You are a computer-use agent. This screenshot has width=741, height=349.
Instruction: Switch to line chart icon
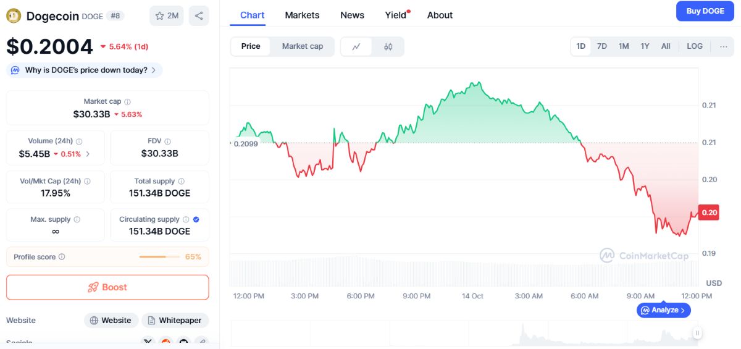(356, 46)
